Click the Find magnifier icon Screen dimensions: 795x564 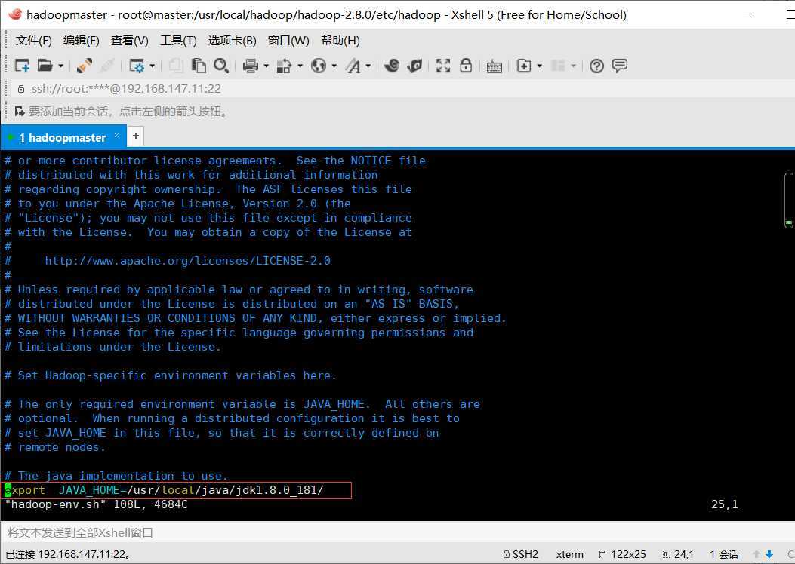point(221,66)
